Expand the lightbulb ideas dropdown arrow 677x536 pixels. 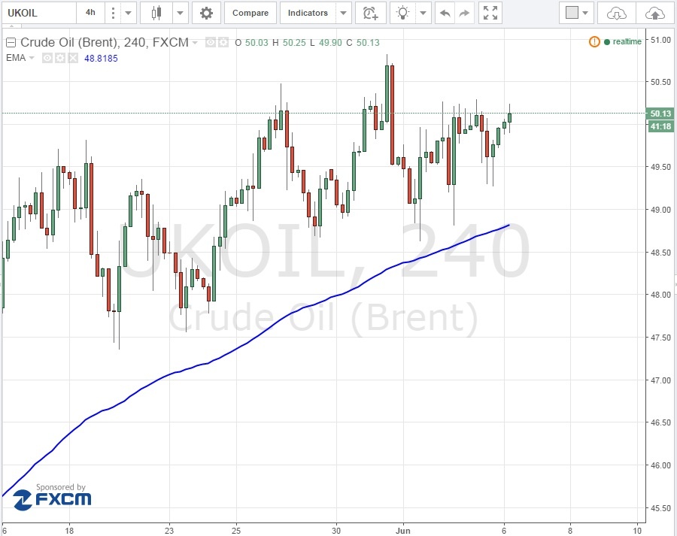[423, 13]
